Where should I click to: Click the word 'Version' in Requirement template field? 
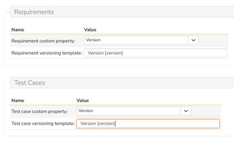pyautogui.click(x=96, y=53)
